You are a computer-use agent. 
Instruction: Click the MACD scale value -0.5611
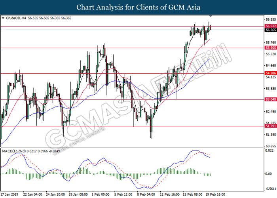click(270, 189)
